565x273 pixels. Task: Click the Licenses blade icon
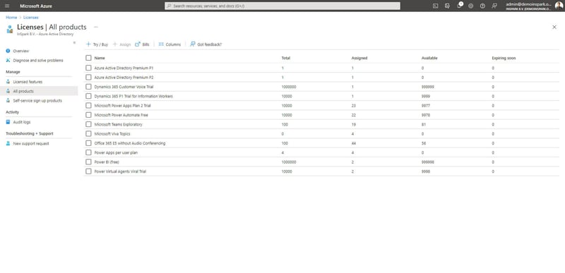point(10,29)
